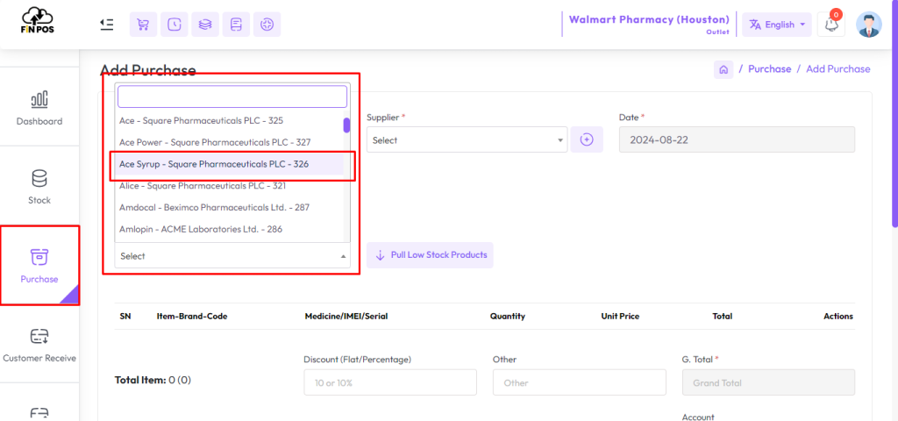Click the Add Purchase breadcrumb link

pyautogui.click(x=837, y=68)
